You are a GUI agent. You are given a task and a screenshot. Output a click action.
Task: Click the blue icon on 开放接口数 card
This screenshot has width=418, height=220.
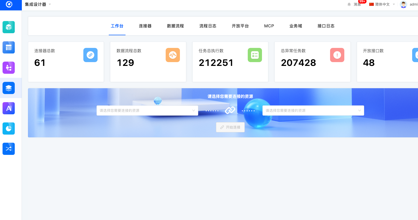click(x=415, y=55)
